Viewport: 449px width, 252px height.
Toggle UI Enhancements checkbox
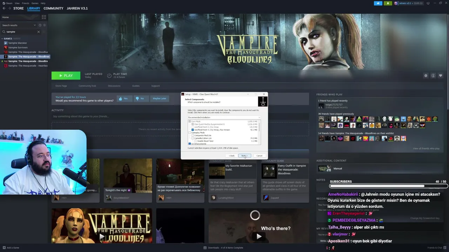click(x=190, y=144)
